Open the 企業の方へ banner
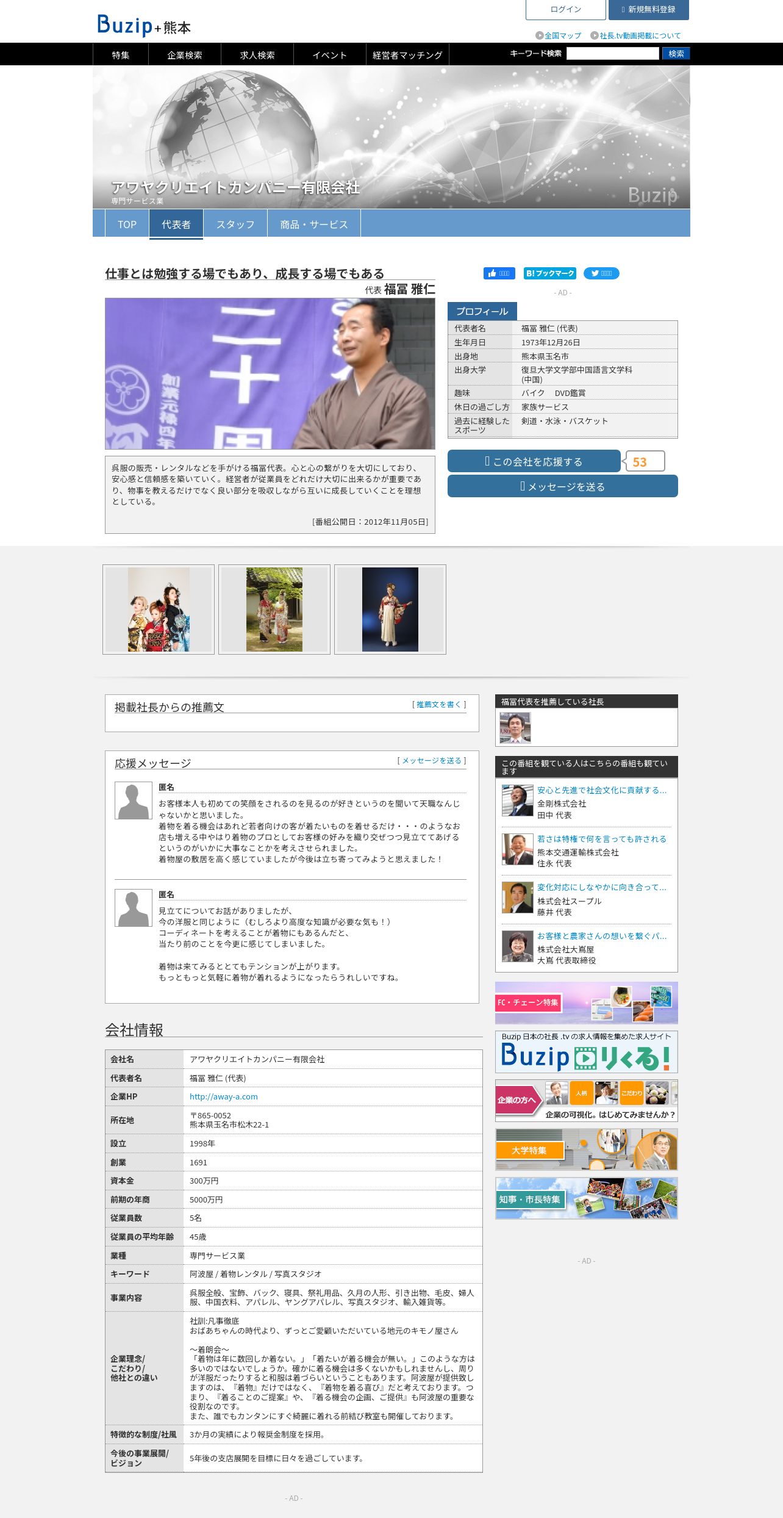This screenshot has height=1518, width=783. (x=587, y=1101)
